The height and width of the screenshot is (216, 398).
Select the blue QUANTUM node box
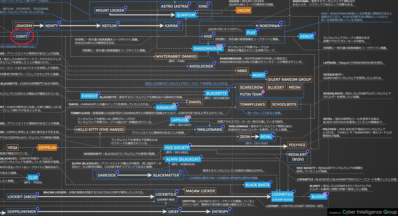(186, 15)
